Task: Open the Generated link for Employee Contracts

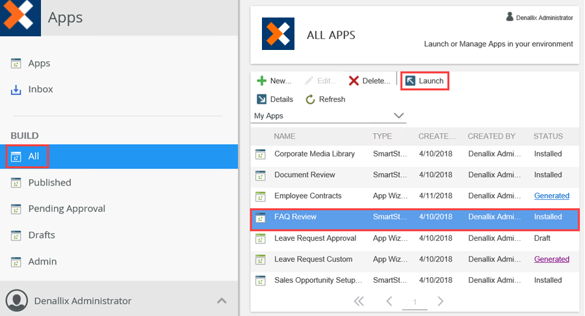Action: click(551, 196)
